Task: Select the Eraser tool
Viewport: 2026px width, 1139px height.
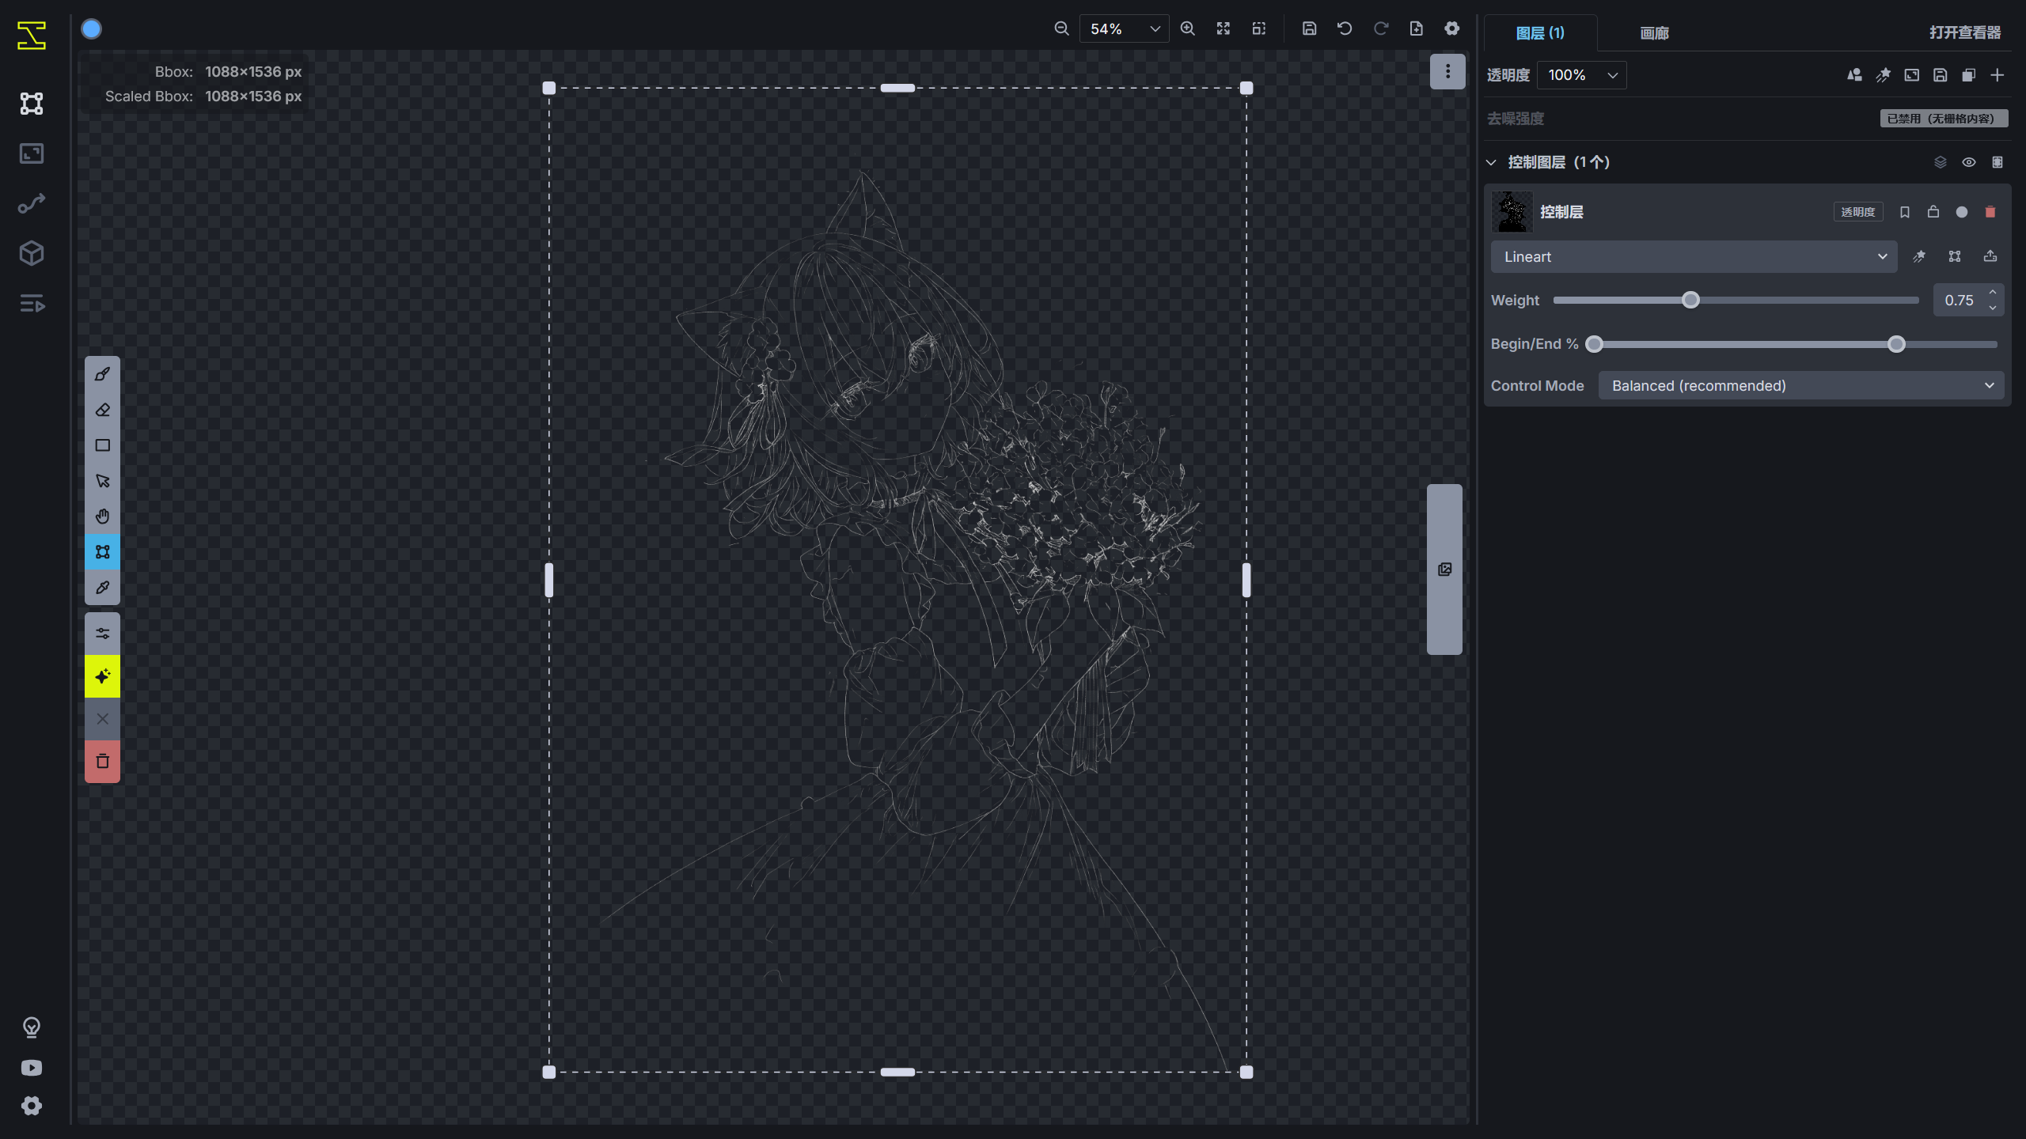Action: pyautogui.click(x=102, y=410)
